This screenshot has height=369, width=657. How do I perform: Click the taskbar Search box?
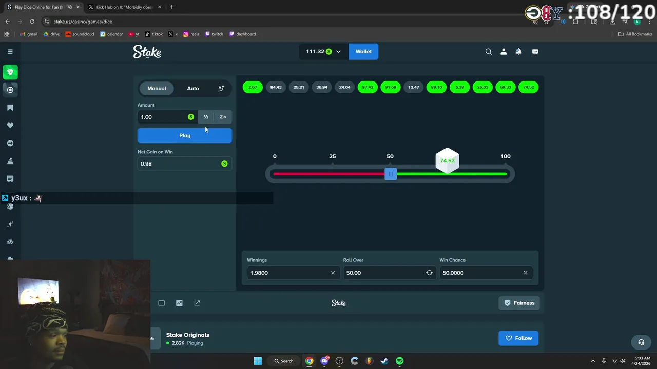pos(284,361)
